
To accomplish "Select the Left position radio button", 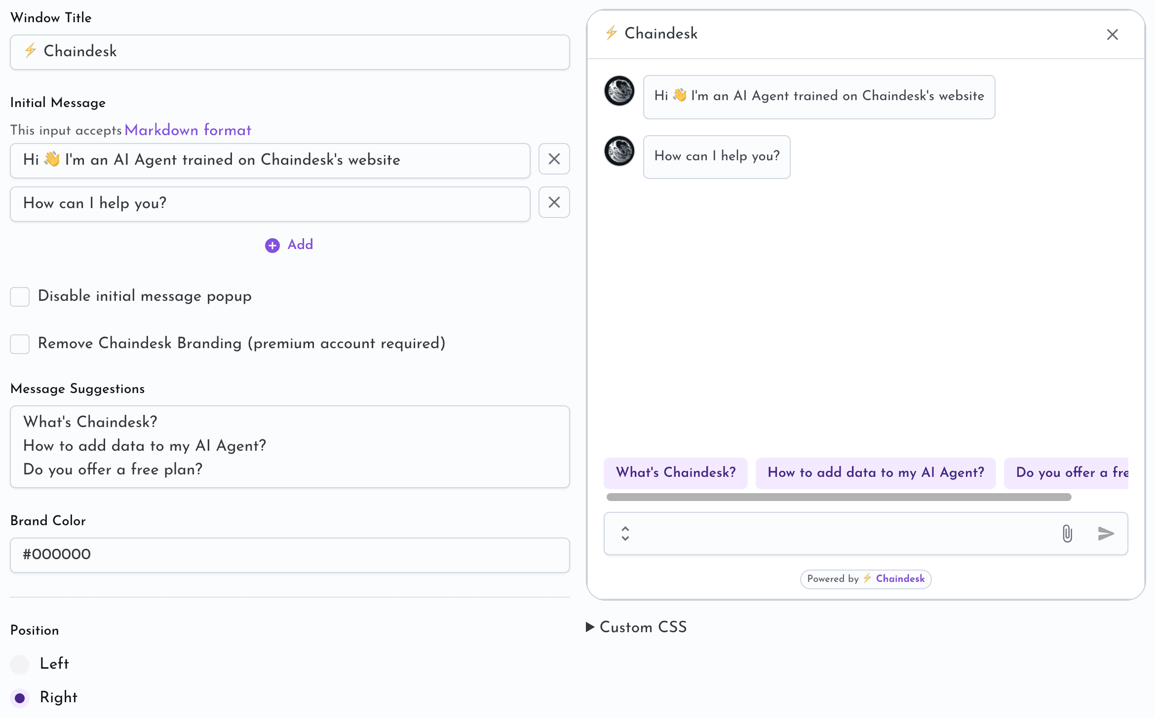I will [20, 664].
